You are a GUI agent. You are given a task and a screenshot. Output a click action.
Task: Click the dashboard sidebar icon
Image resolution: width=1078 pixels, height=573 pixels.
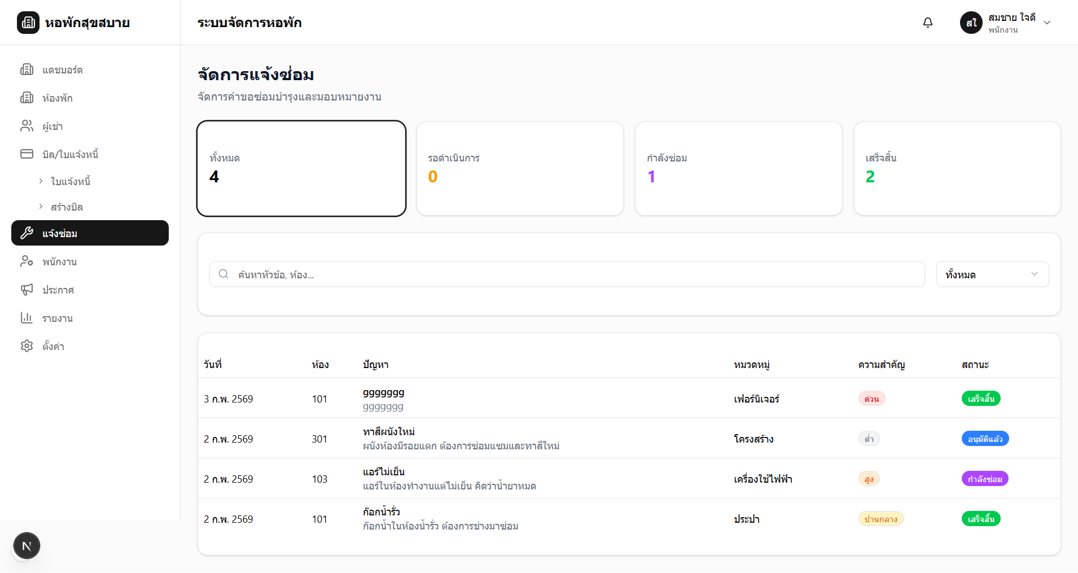click(x=27, y=69)
